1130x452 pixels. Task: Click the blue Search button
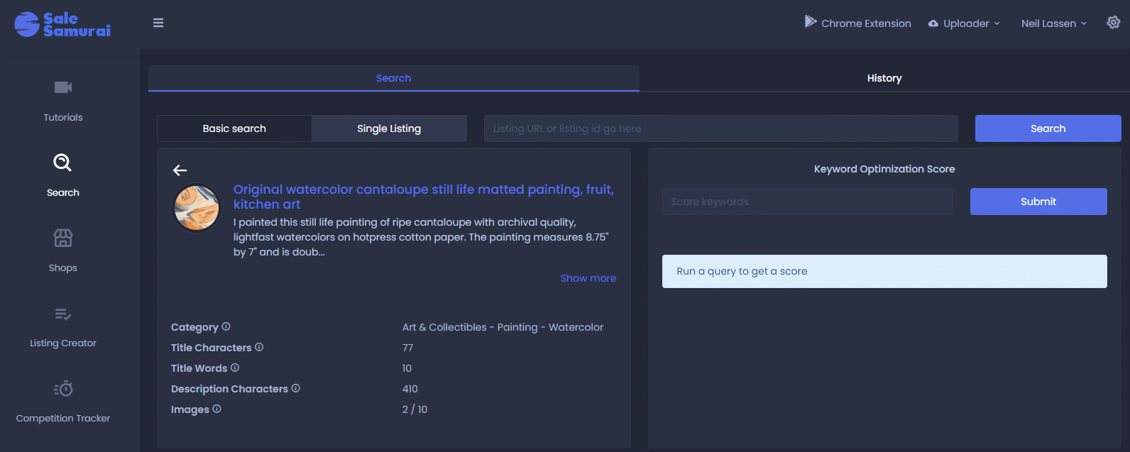[x=1048, y=128]
